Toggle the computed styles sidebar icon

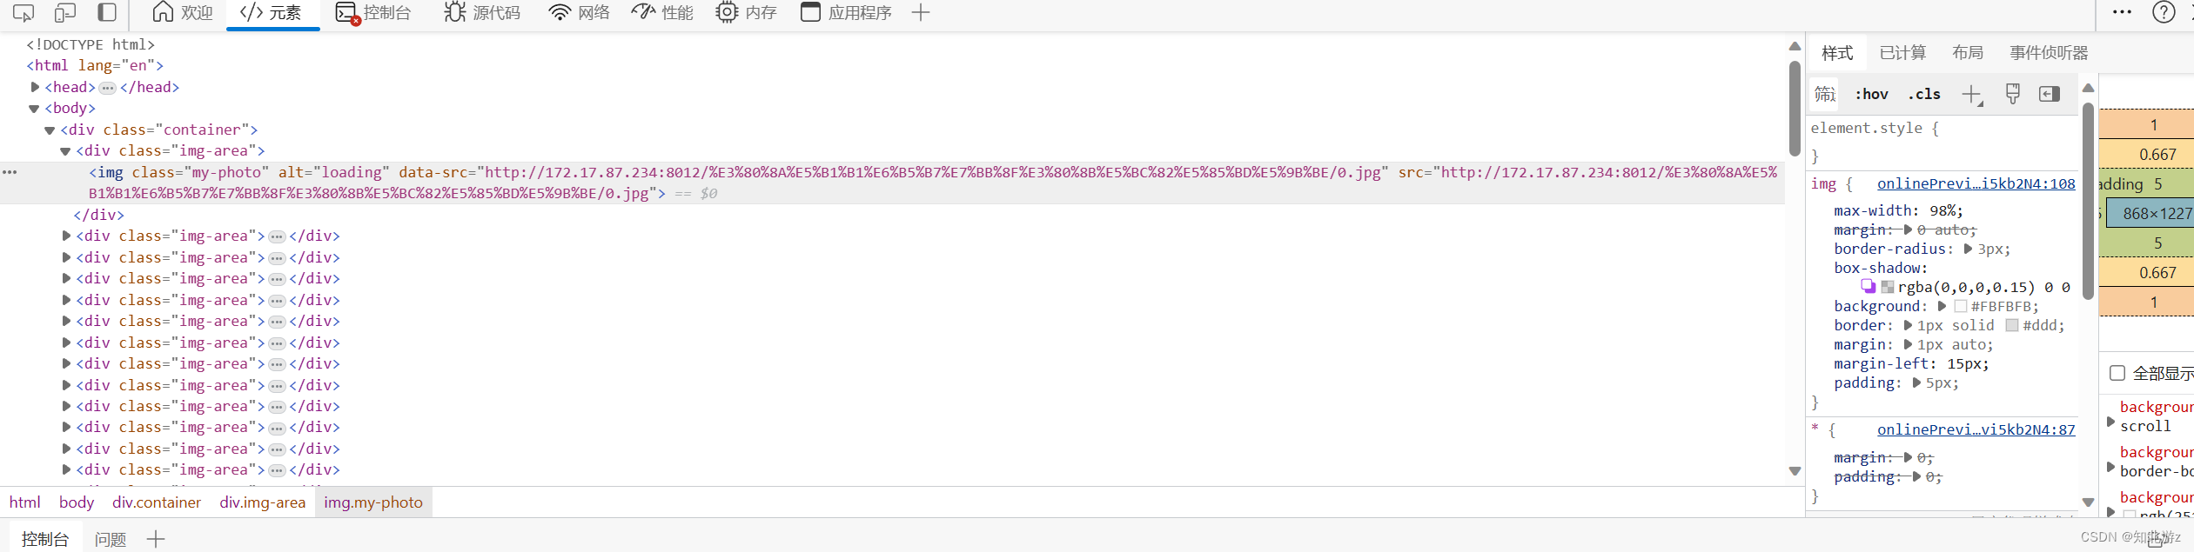2050,94
